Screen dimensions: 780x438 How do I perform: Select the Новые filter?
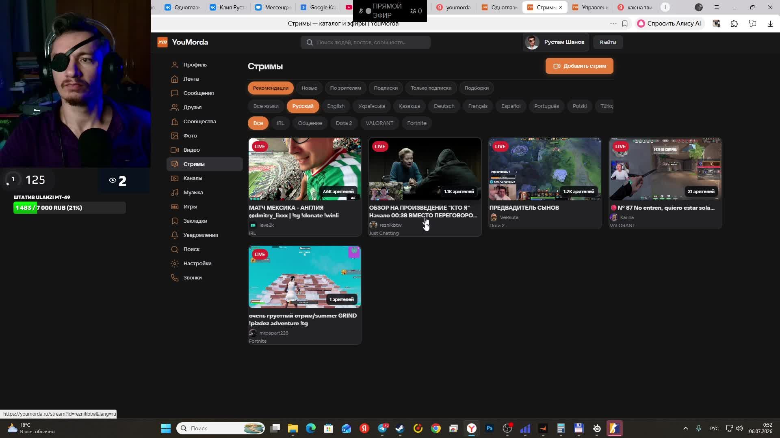pyautogui.click(x=309, y=88)
